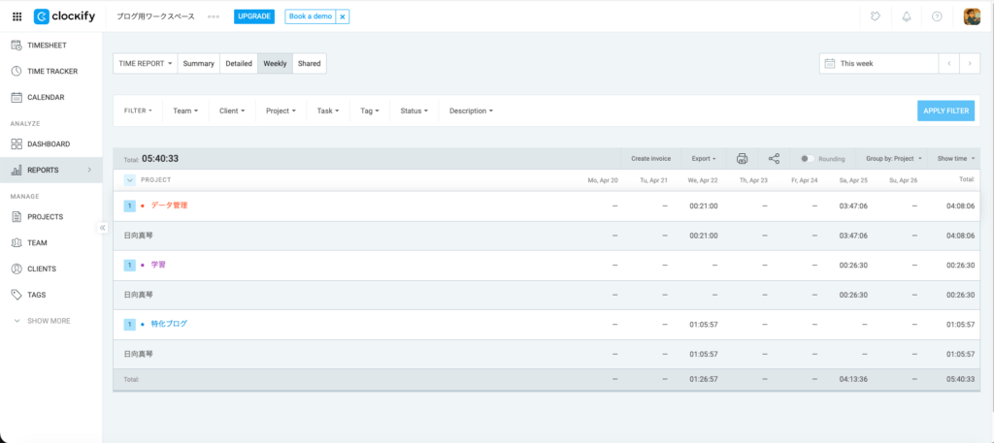Open the user profile avatar

pyautogui.click(x=971, y=16)
